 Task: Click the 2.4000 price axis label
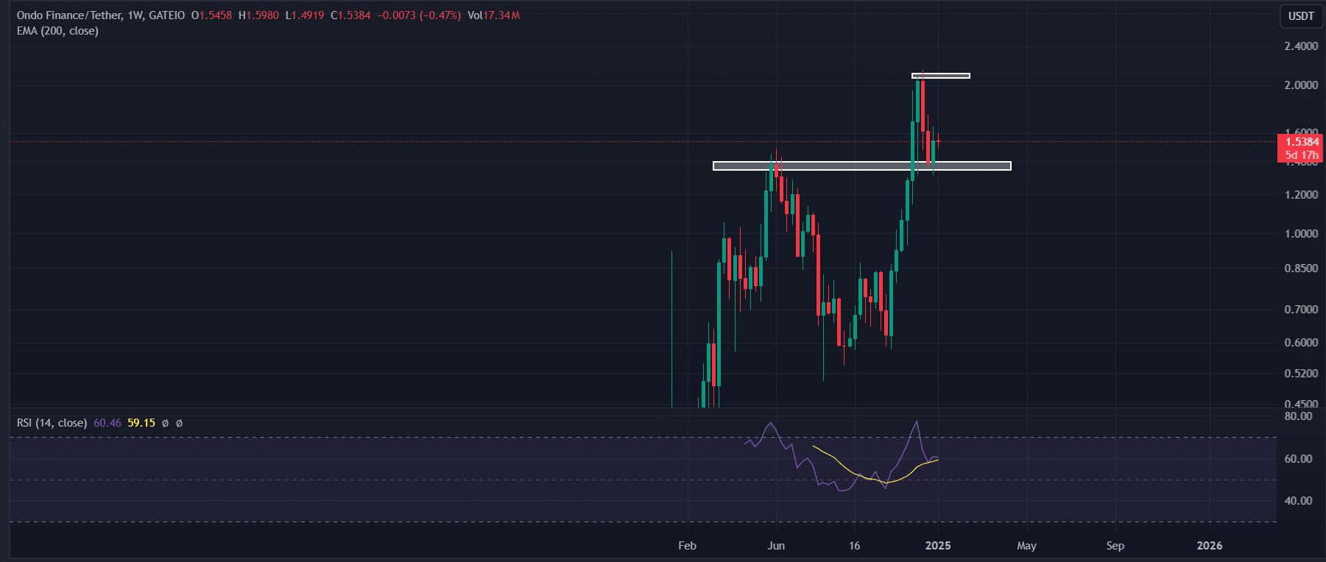tap(1301, 46)
